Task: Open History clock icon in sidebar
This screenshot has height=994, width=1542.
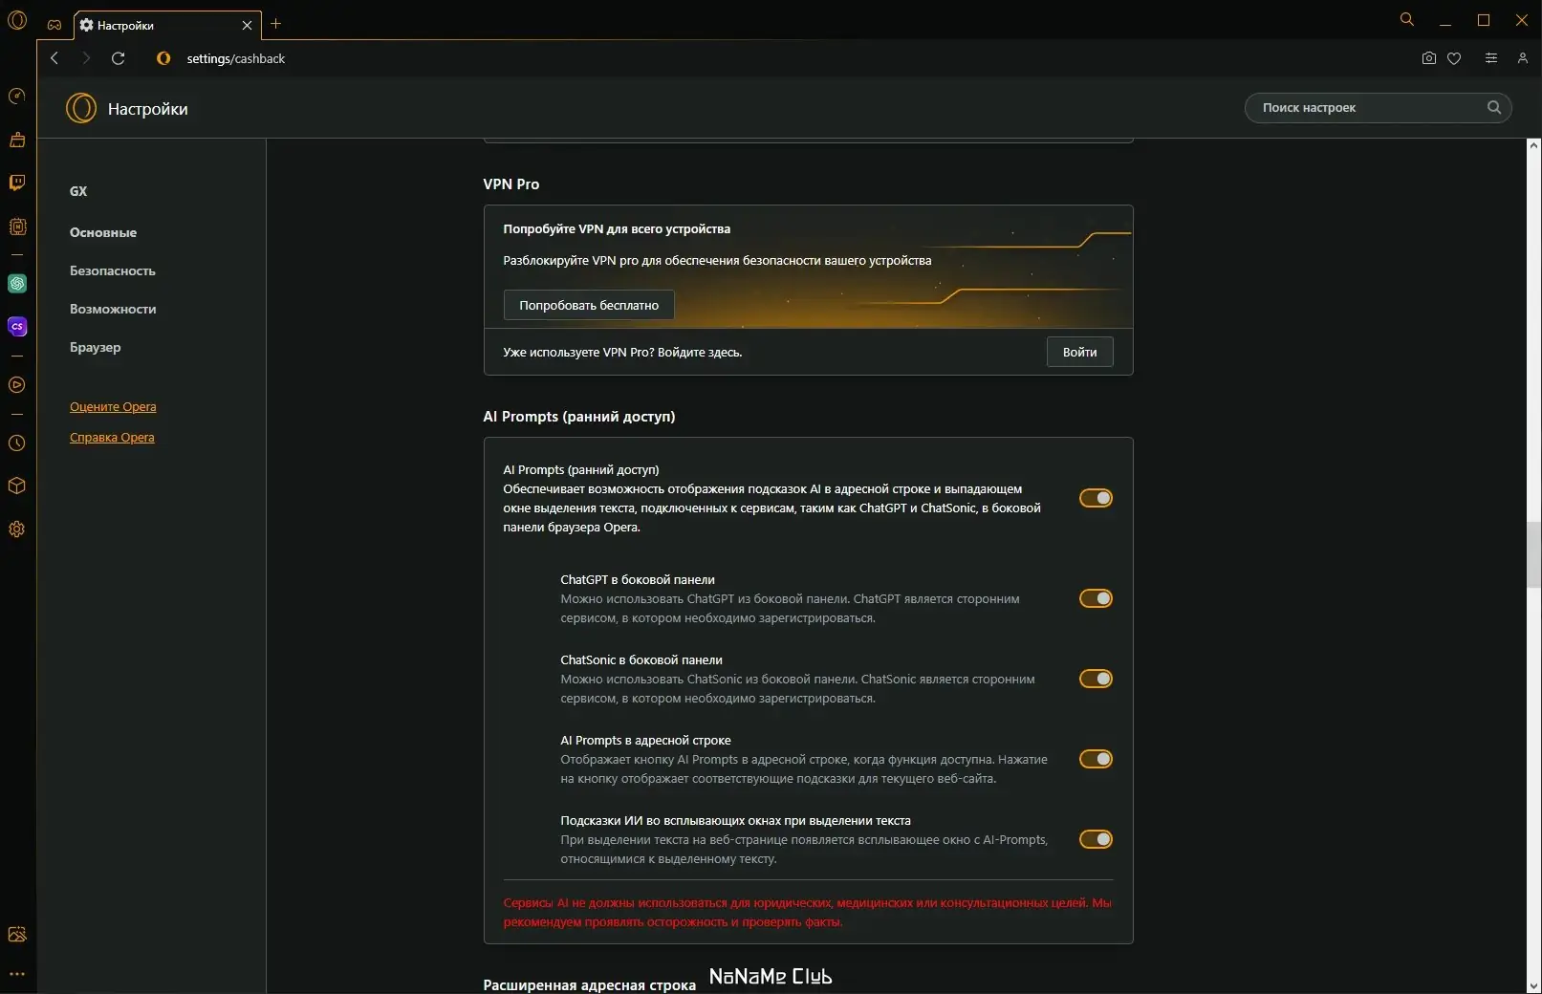Action: tap(17, 443)
